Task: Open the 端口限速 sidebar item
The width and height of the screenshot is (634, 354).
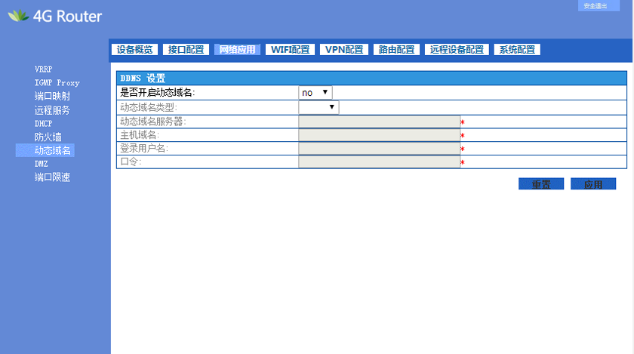Action: point(52,178)
